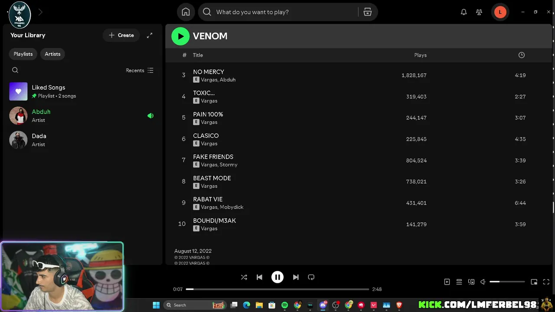The width and height of the screenshot is (555, 312).
Task: Open the artist Abduh in the library
Action: [82, 116]
